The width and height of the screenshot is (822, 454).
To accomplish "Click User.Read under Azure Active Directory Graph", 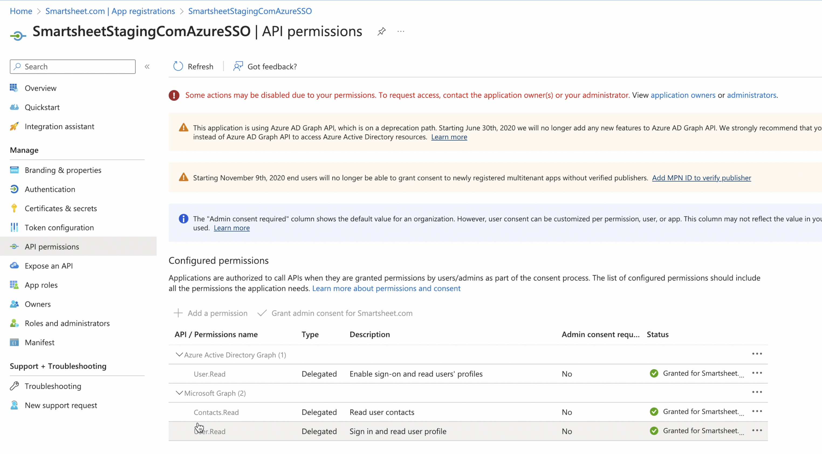I will coord(209,374).
